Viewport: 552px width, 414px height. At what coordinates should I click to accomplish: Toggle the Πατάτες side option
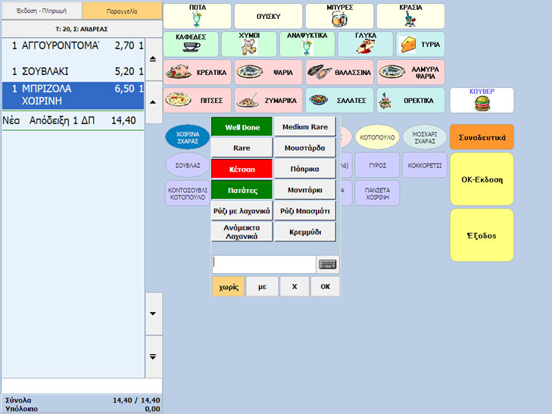[241, 190]
